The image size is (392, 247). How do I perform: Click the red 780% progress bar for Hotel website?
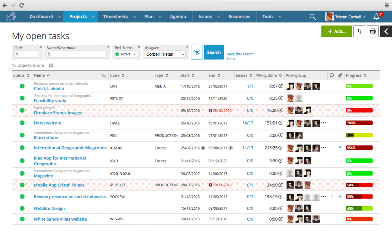(358, 123)
